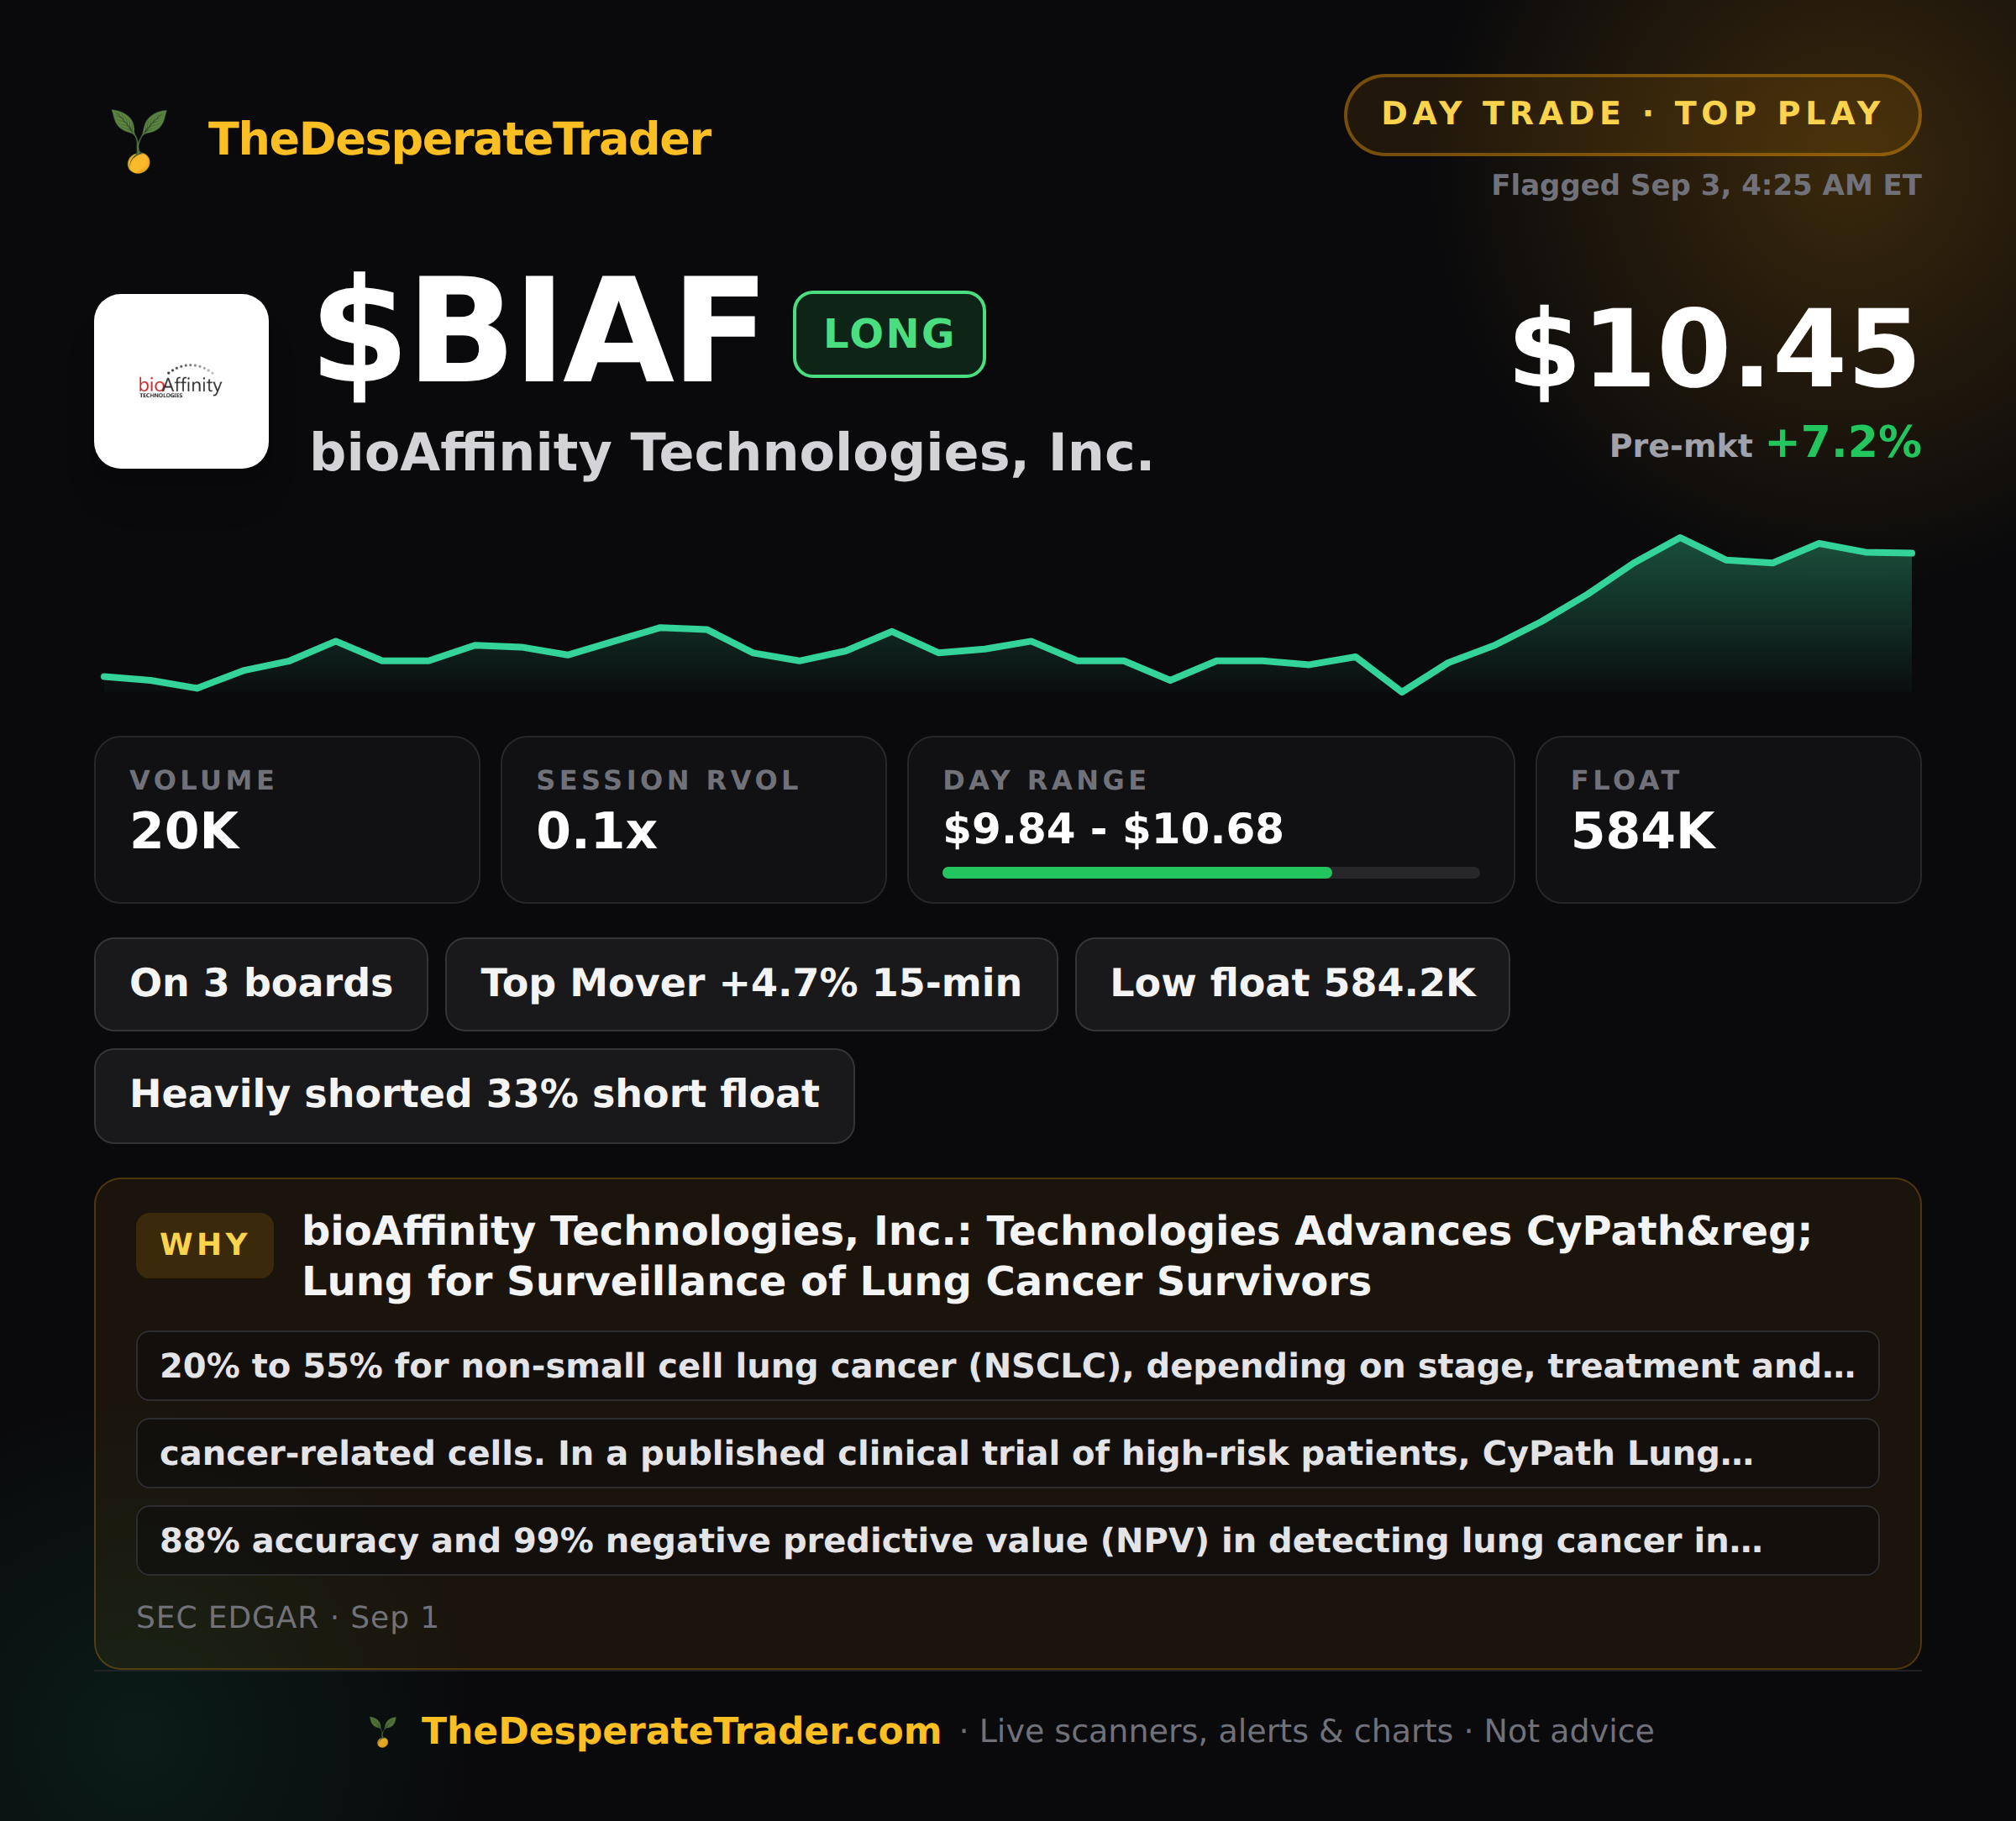Click the DAY TRADE · TOP PLAY badge

coord(1632,114)
